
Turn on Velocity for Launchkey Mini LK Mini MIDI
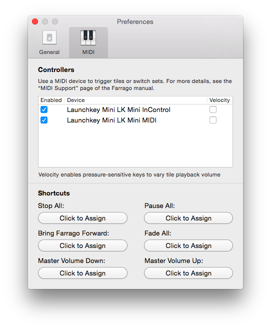coord(213,120)
